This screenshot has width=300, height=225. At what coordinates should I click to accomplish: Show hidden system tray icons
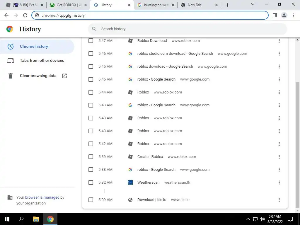(248, 219)
